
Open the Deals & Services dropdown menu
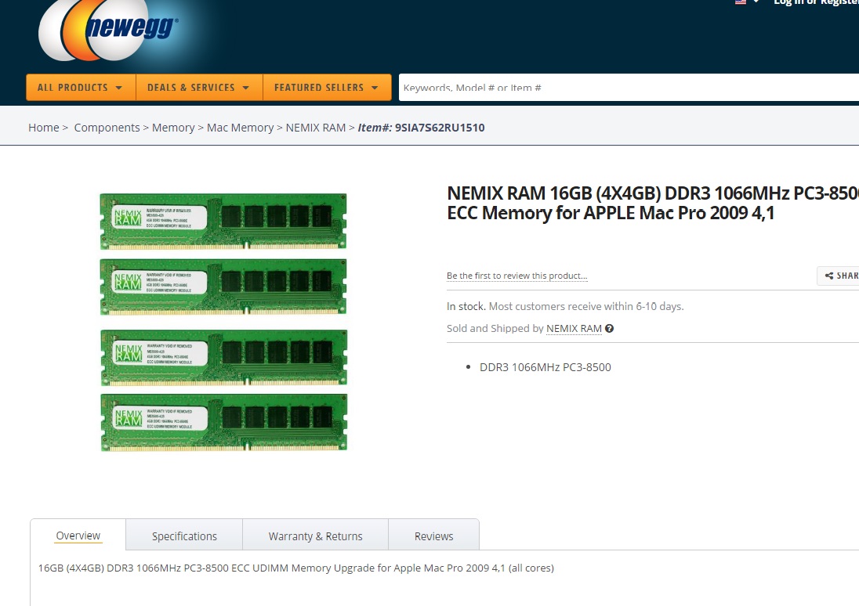click(x=199, y=88)
